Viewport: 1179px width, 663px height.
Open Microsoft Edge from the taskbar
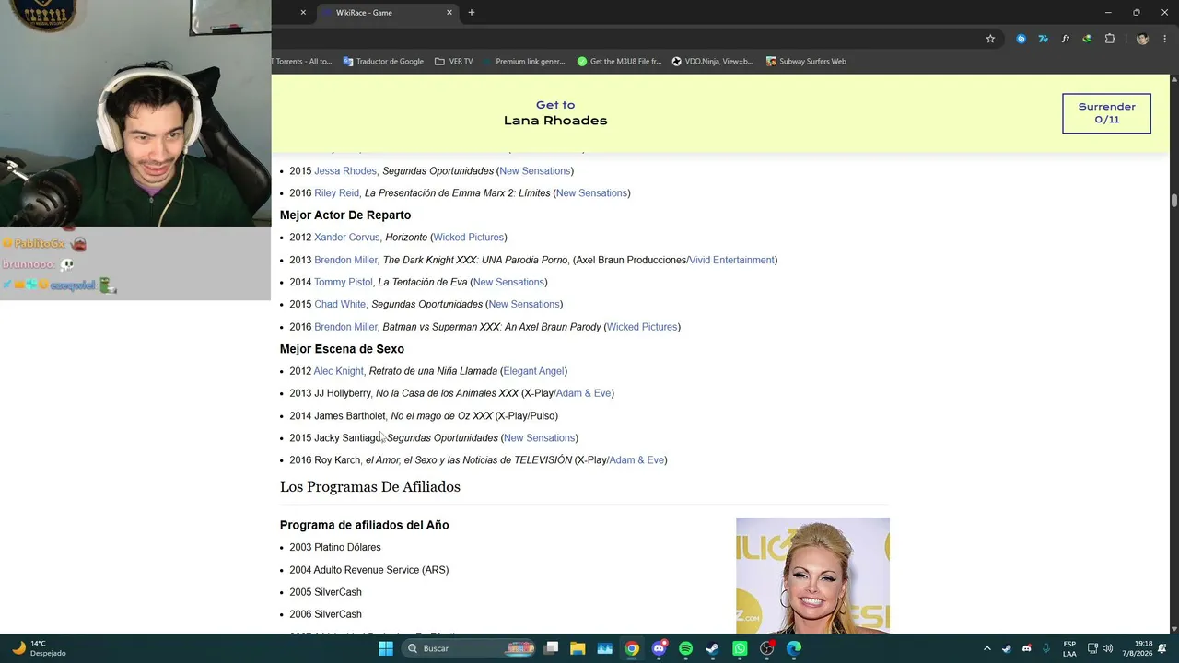(x=793, y=648)
